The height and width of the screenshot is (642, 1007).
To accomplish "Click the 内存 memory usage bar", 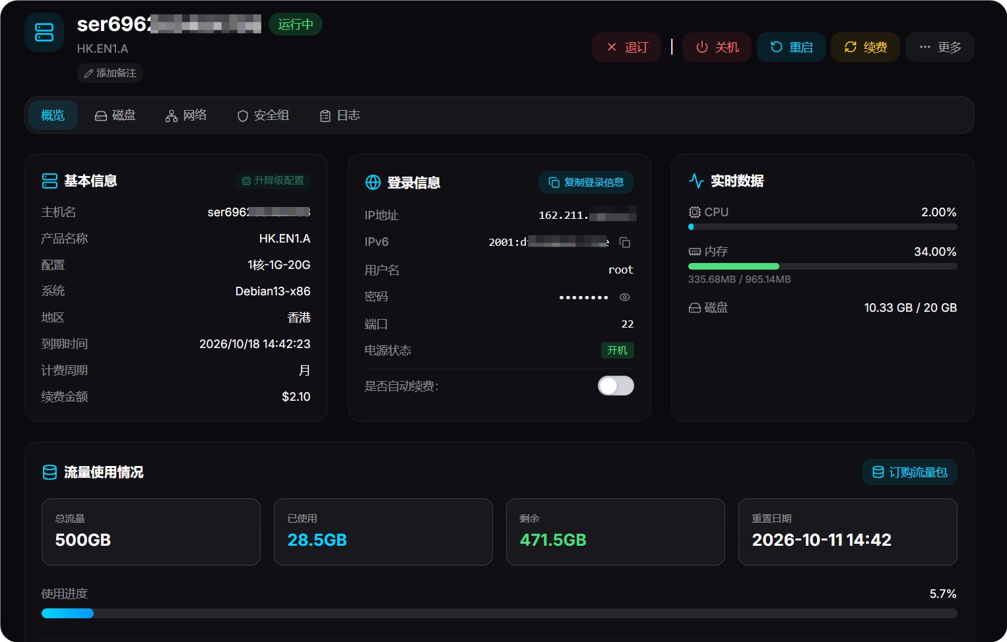I will [822, 266].
